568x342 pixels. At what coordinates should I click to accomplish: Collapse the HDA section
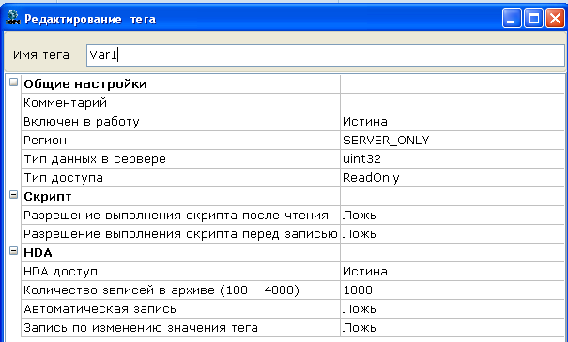13,251
